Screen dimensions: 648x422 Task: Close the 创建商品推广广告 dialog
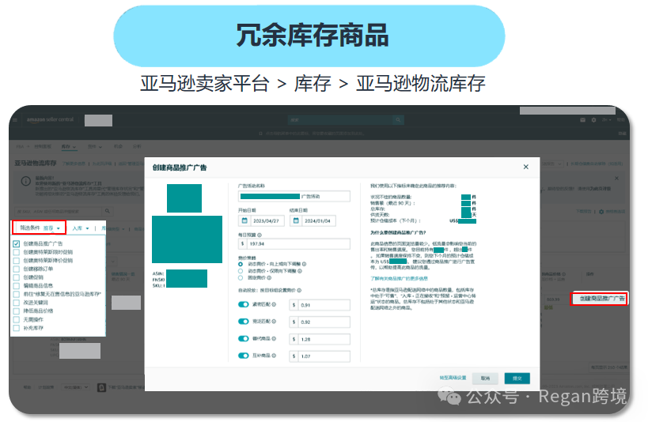[x=525, y=167]
